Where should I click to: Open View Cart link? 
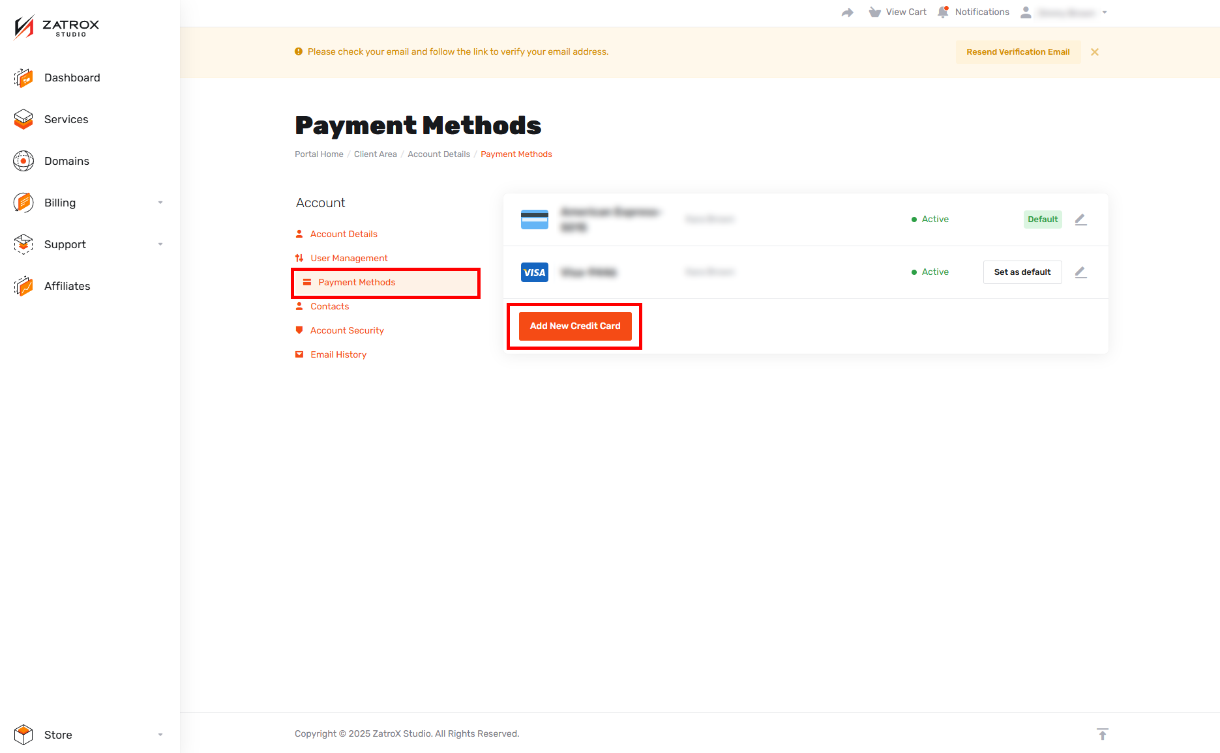(906, 12)
